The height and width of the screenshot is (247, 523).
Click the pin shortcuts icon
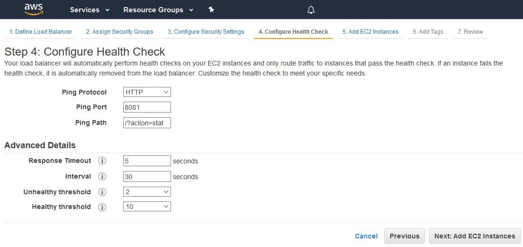[x=211, y=10]
